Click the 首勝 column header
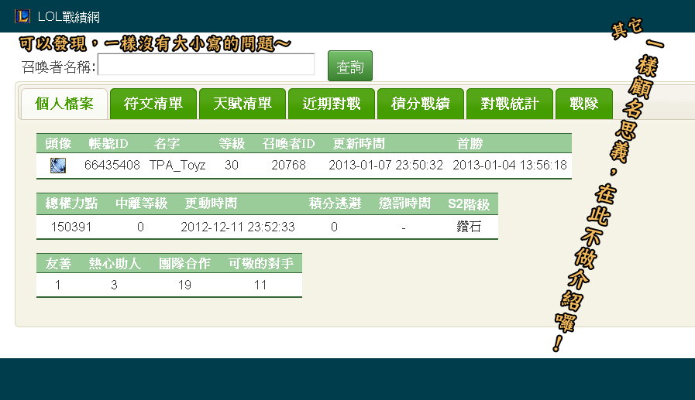Viewport: 695px width, 400px height. coord(470,143)
